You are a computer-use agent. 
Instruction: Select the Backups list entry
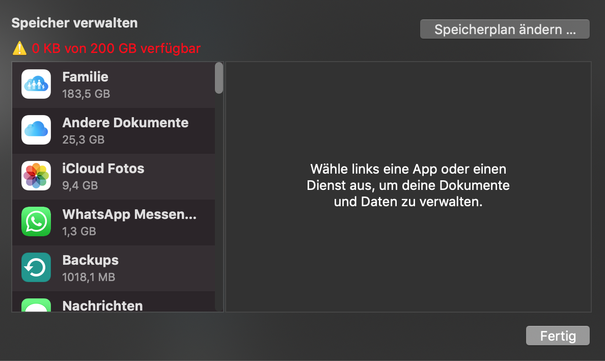[x=90, y=260]
